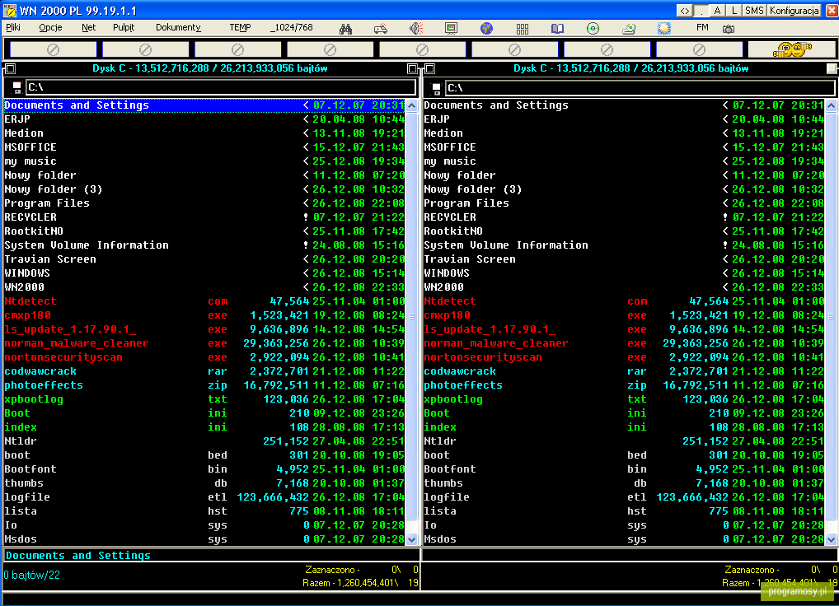Viewport: 839px width, 606px height.
Task: Click right panel scrollbar up arrow
Action: coord(831,106)
